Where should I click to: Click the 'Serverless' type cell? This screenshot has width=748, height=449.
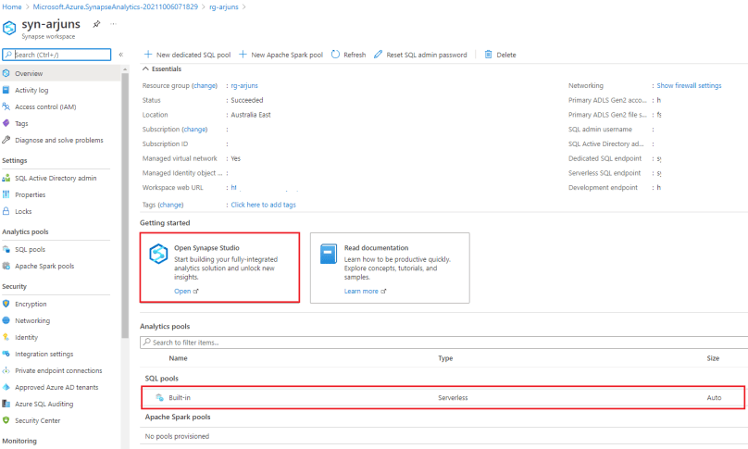[453, 397]
